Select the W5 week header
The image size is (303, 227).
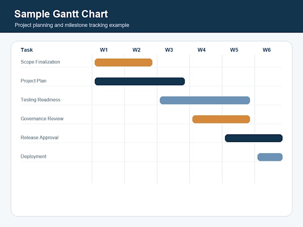tap(234, 50)
